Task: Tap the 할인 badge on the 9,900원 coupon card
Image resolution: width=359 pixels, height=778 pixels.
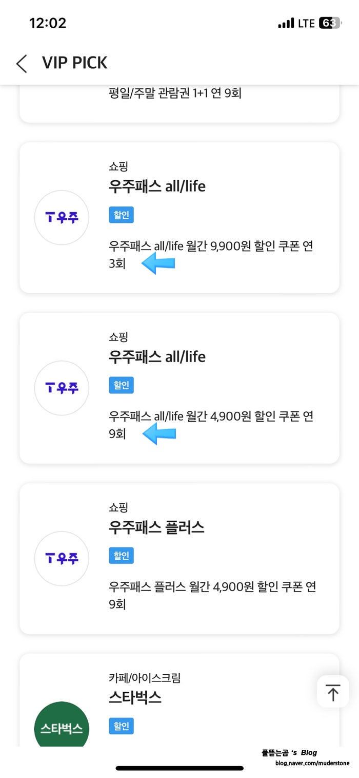Action: (x=121, y=215)
